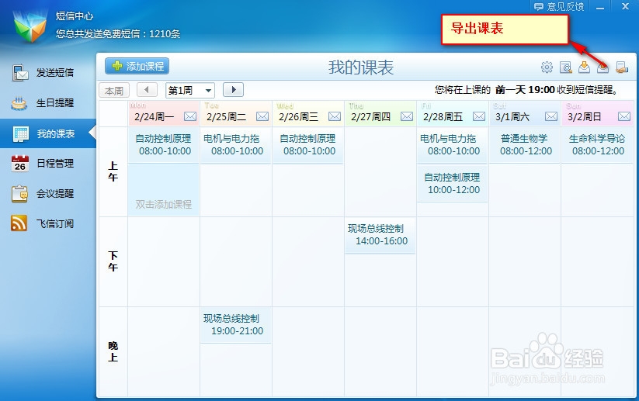Click the 添加课程 button
639x401 pixels.
(137, 66)
